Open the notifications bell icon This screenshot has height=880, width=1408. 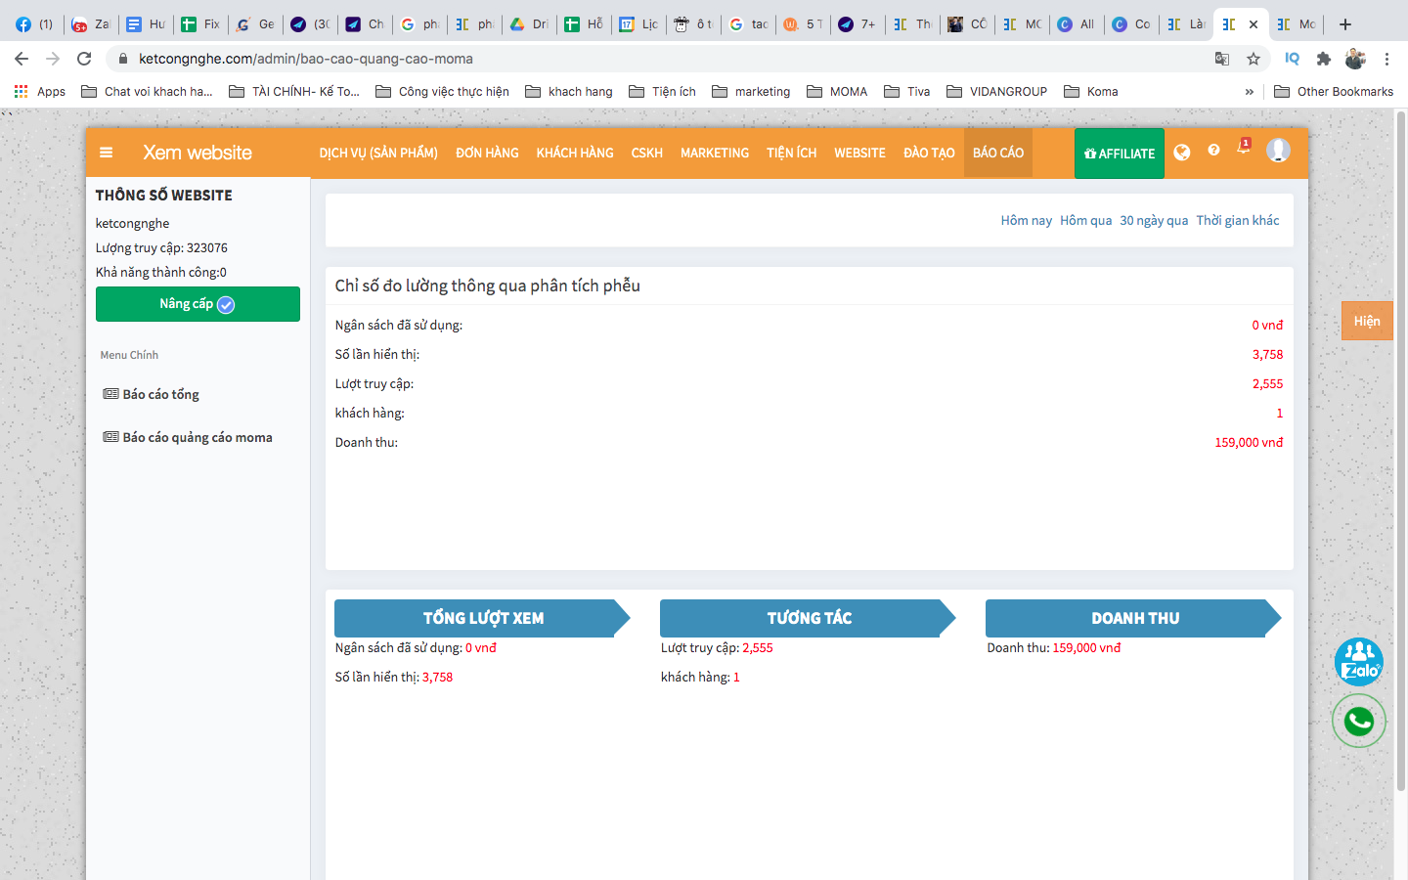coord(1244,149)
